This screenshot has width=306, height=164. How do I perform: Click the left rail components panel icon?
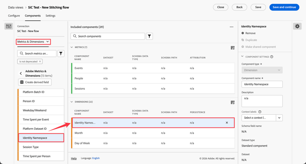pos(9,26)
